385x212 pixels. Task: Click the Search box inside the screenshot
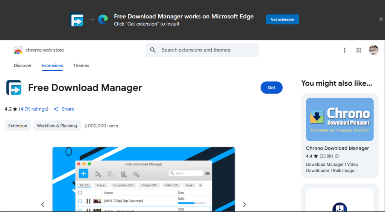click(x=186, y=173)
